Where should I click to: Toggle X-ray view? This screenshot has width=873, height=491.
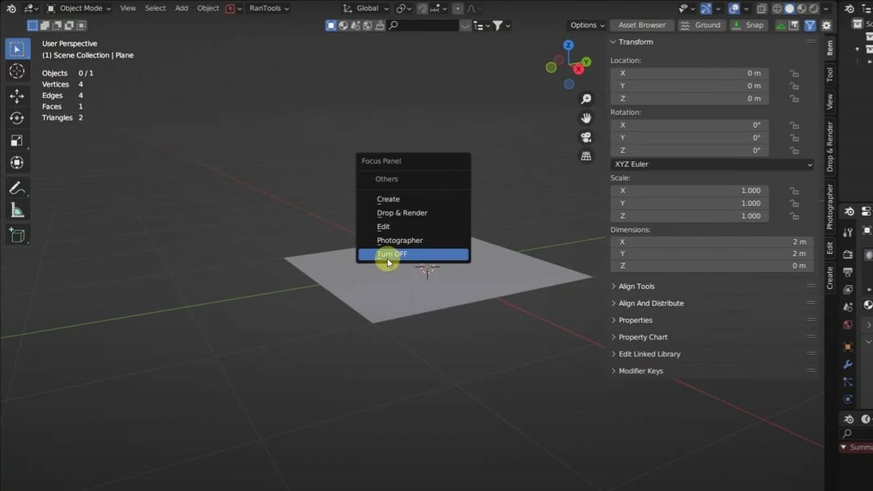pos(761,9)
